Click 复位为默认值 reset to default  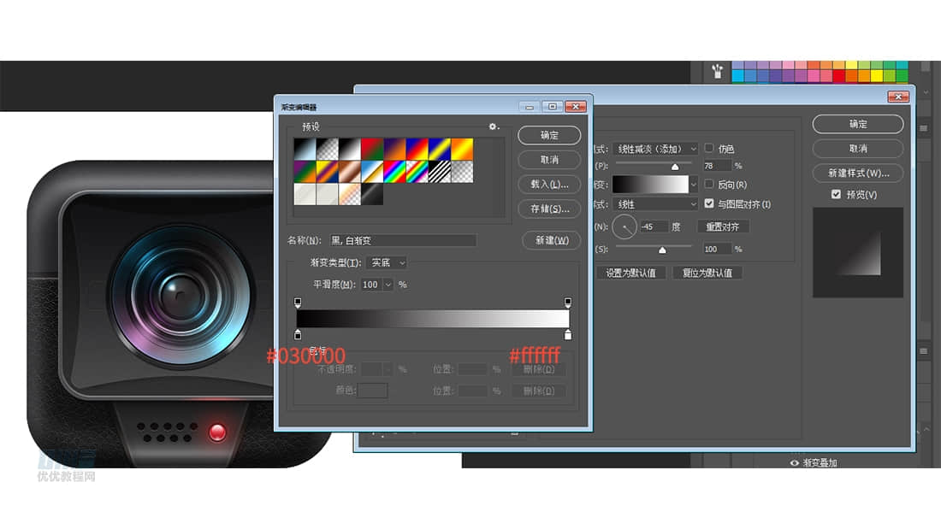[707, 273]
